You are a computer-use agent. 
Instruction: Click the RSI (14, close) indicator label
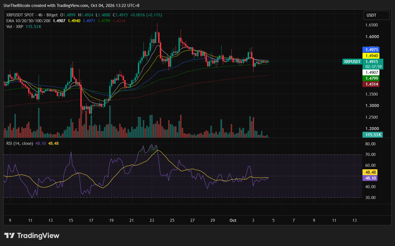(19, 143)
